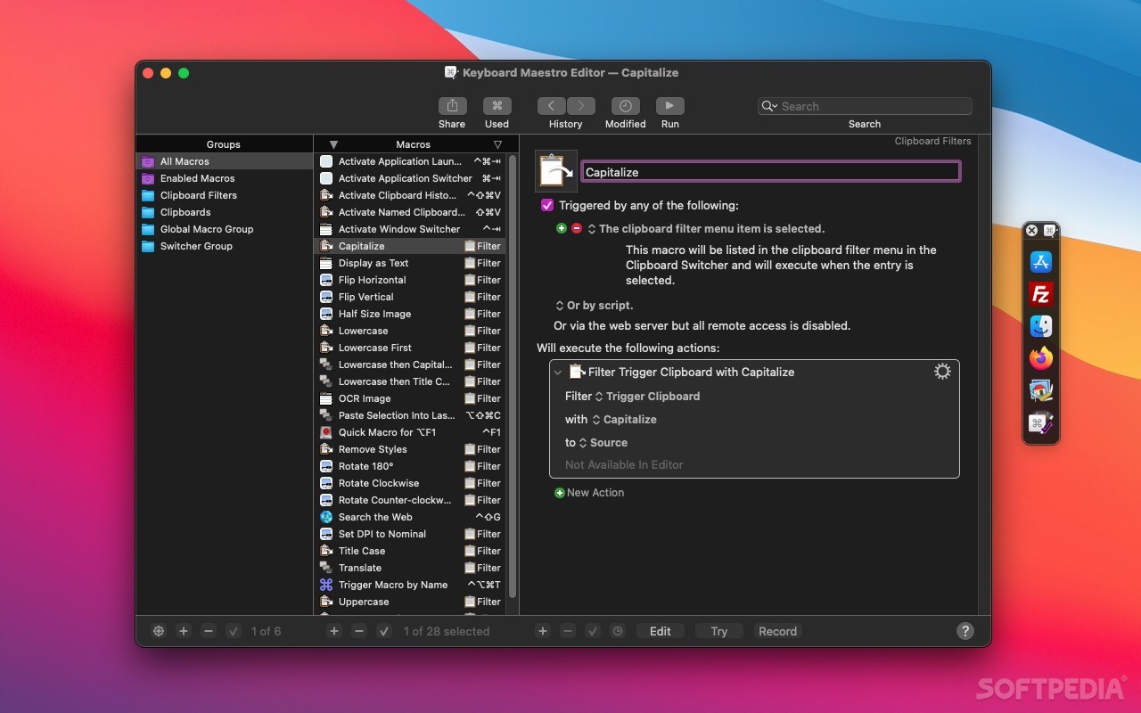
Task: Click Keyboard Maestro icon at palette bottom
Action: click(1041, 423)
